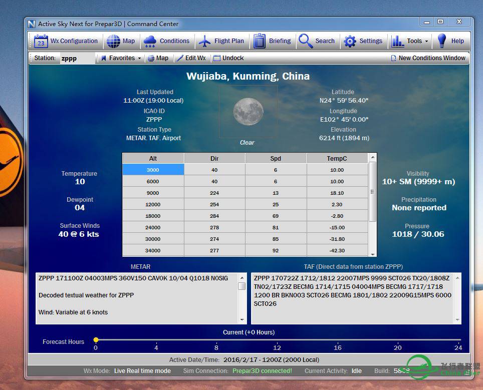
Task: Click the station bar Map button
Action: point(157,58)
